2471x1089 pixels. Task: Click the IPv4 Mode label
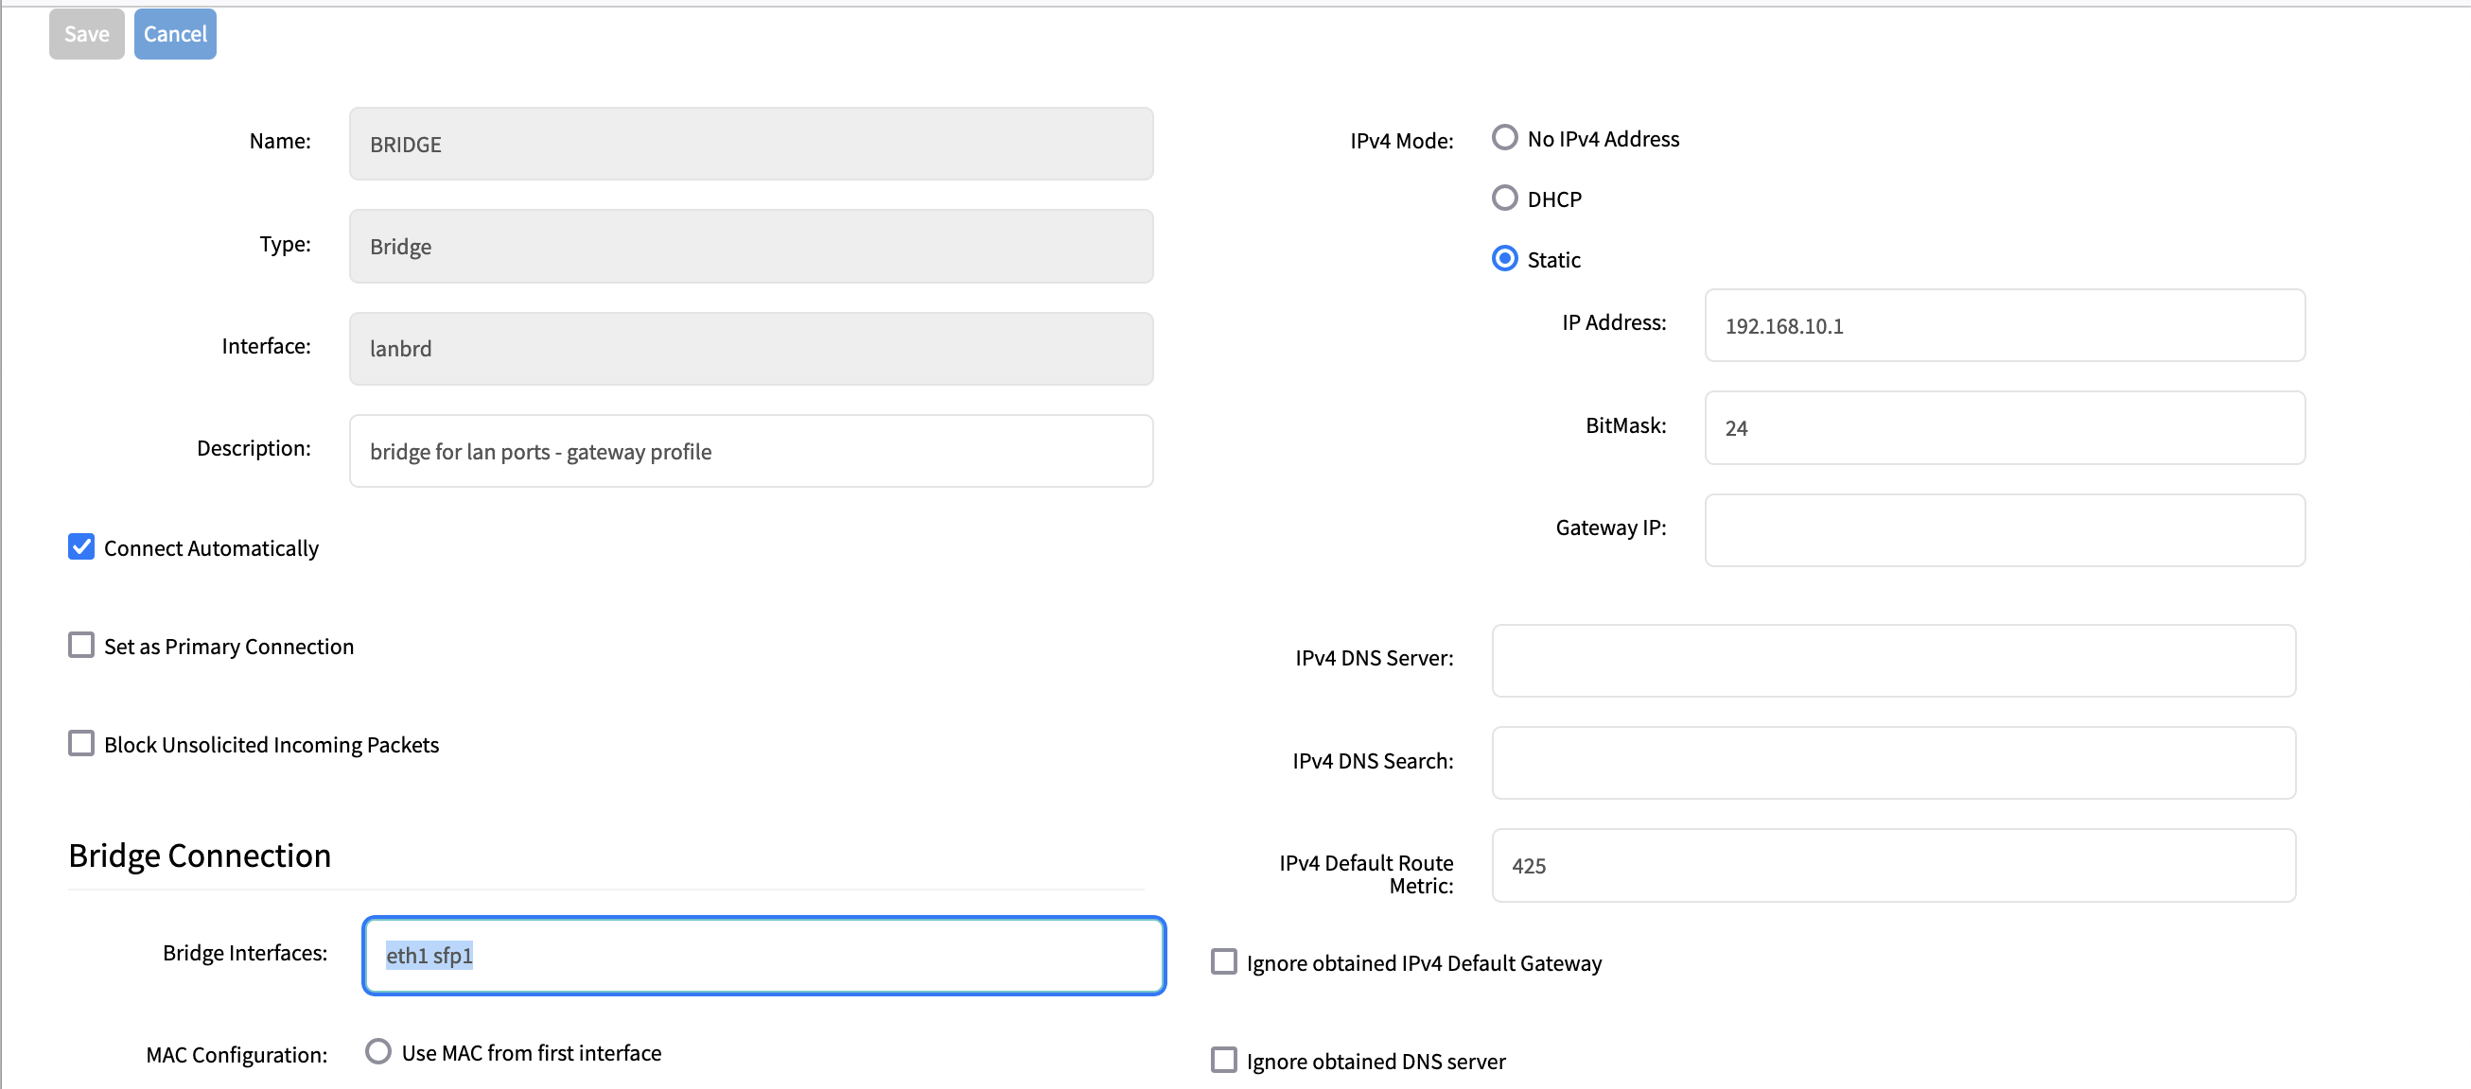pos(1401,141)
